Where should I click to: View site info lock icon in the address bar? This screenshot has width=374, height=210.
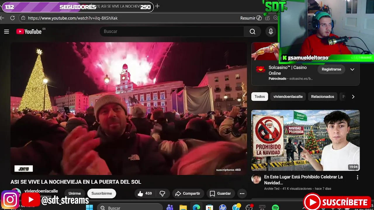click(x=23, y=18)
